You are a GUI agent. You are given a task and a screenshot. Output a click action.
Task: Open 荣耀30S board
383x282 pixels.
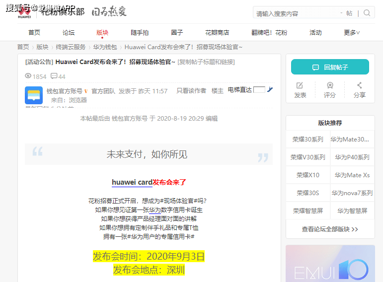pyautogui.click(x=308, y=193)
